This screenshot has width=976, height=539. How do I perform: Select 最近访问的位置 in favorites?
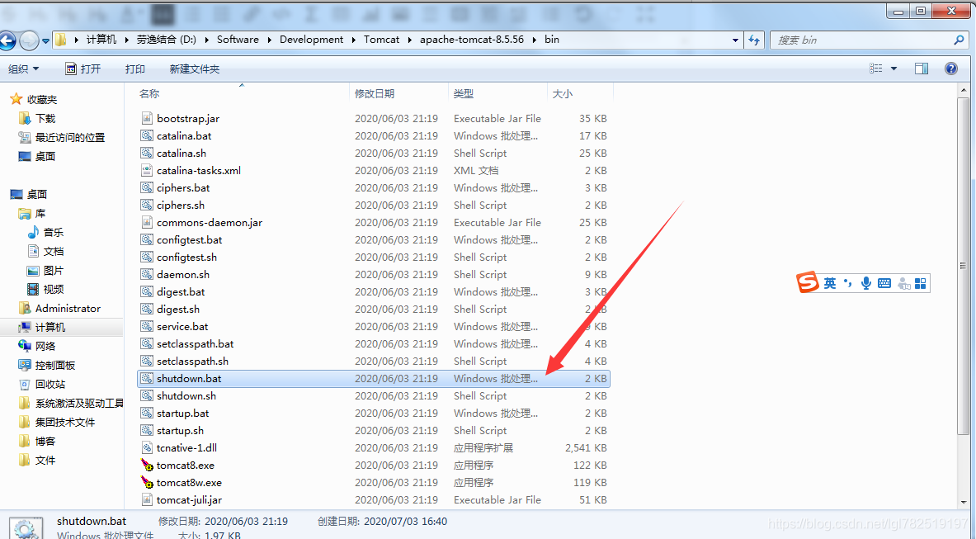pos(69,137)
